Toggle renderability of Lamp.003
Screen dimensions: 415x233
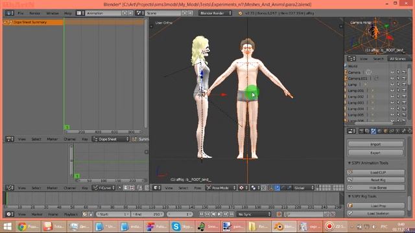pos(404,103)
